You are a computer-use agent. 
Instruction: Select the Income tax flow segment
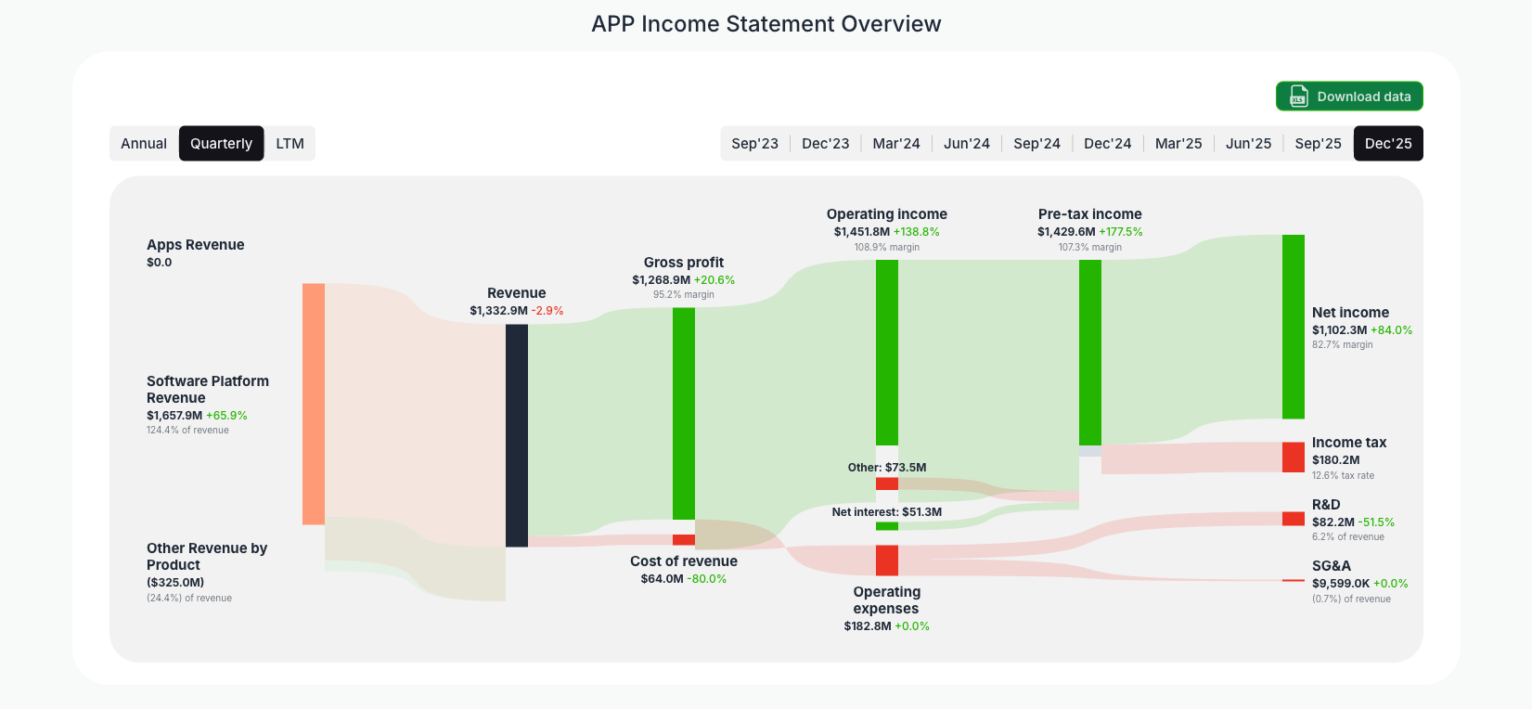point(1291,457)
